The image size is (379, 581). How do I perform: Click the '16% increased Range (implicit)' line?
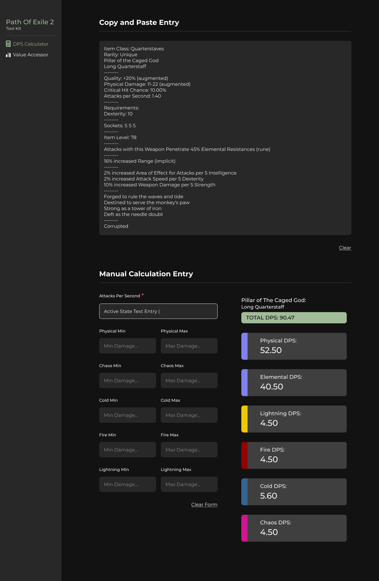pyautogui.click(x=140, y=161)
